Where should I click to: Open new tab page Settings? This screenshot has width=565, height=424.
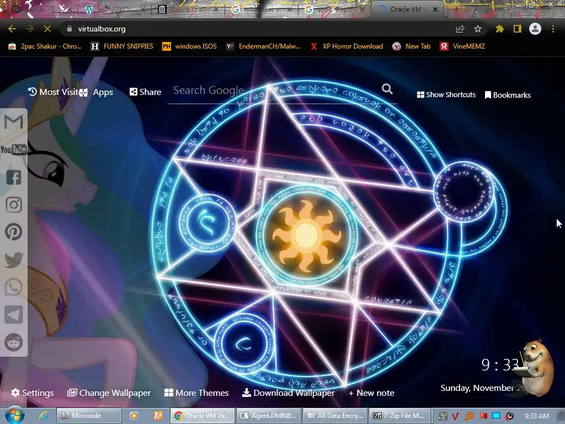(x=33, y=393)
